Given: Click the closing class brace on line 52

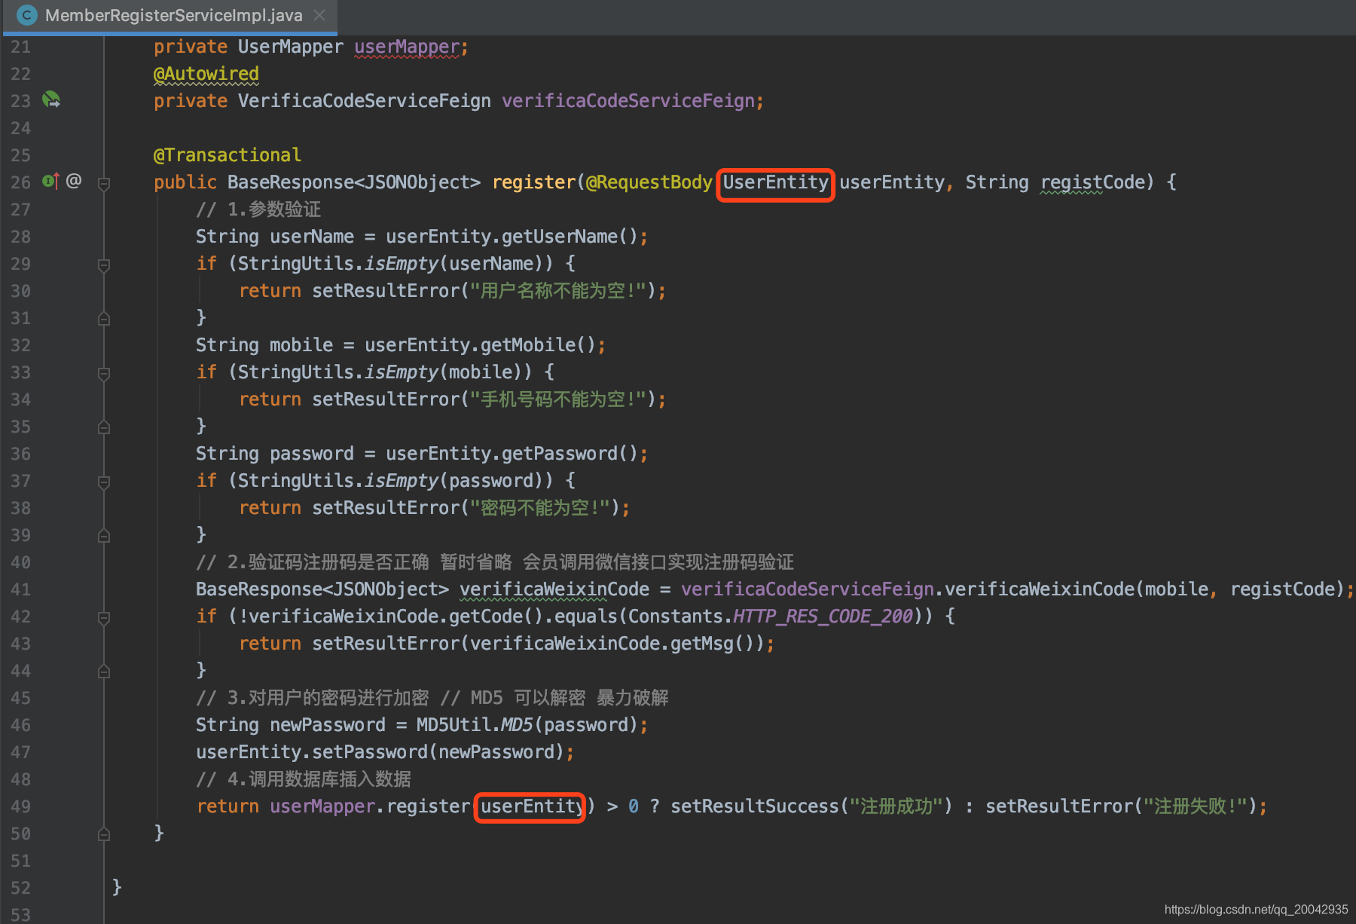Looking at the screenshot, I should [117, 888].
